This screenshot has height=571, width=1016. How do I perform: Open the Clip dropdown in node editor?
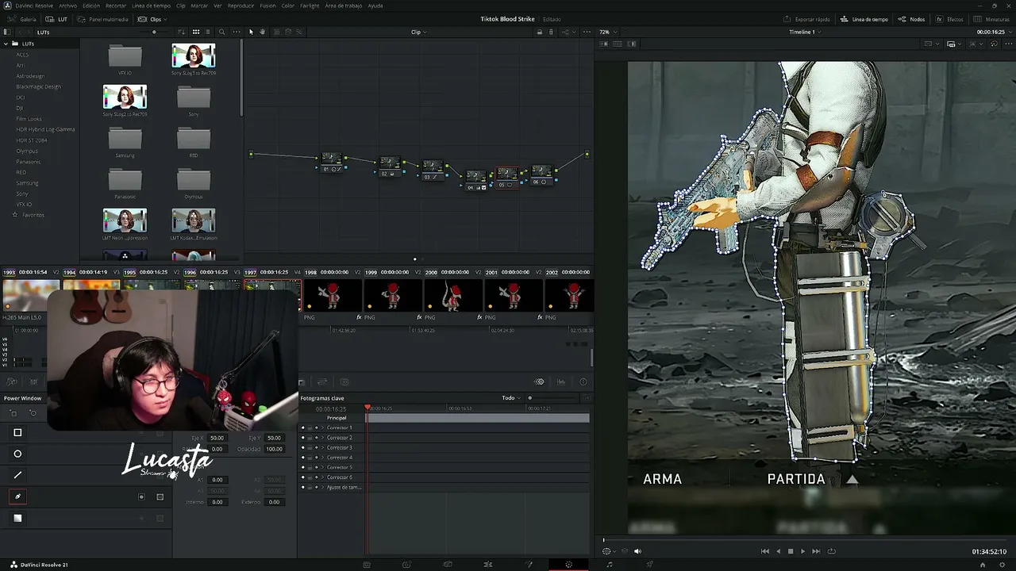418,32
